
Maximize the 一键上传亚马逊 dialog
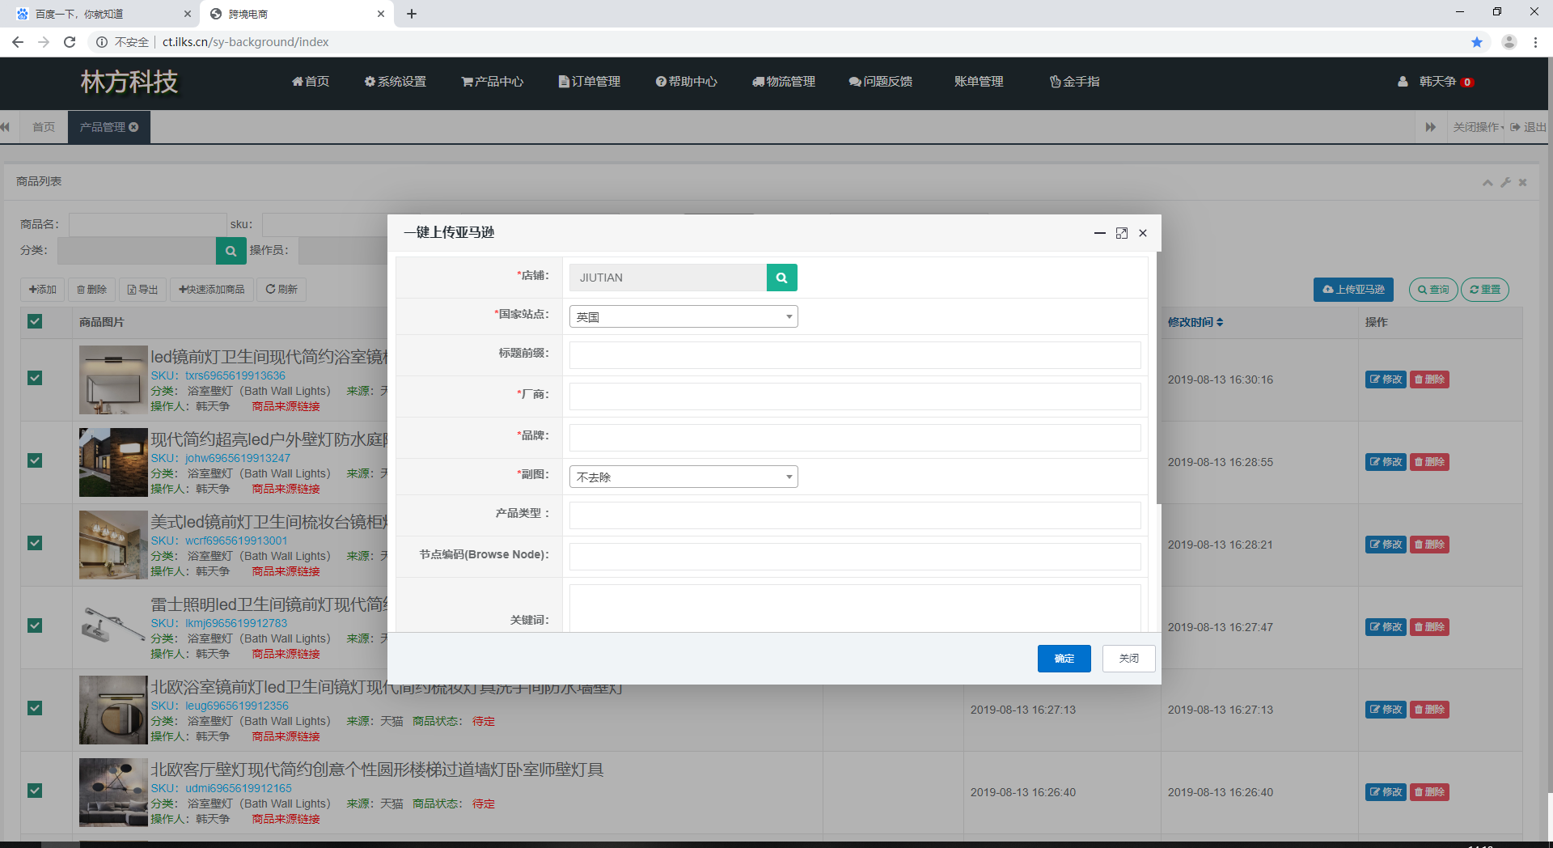[1122, 233]
